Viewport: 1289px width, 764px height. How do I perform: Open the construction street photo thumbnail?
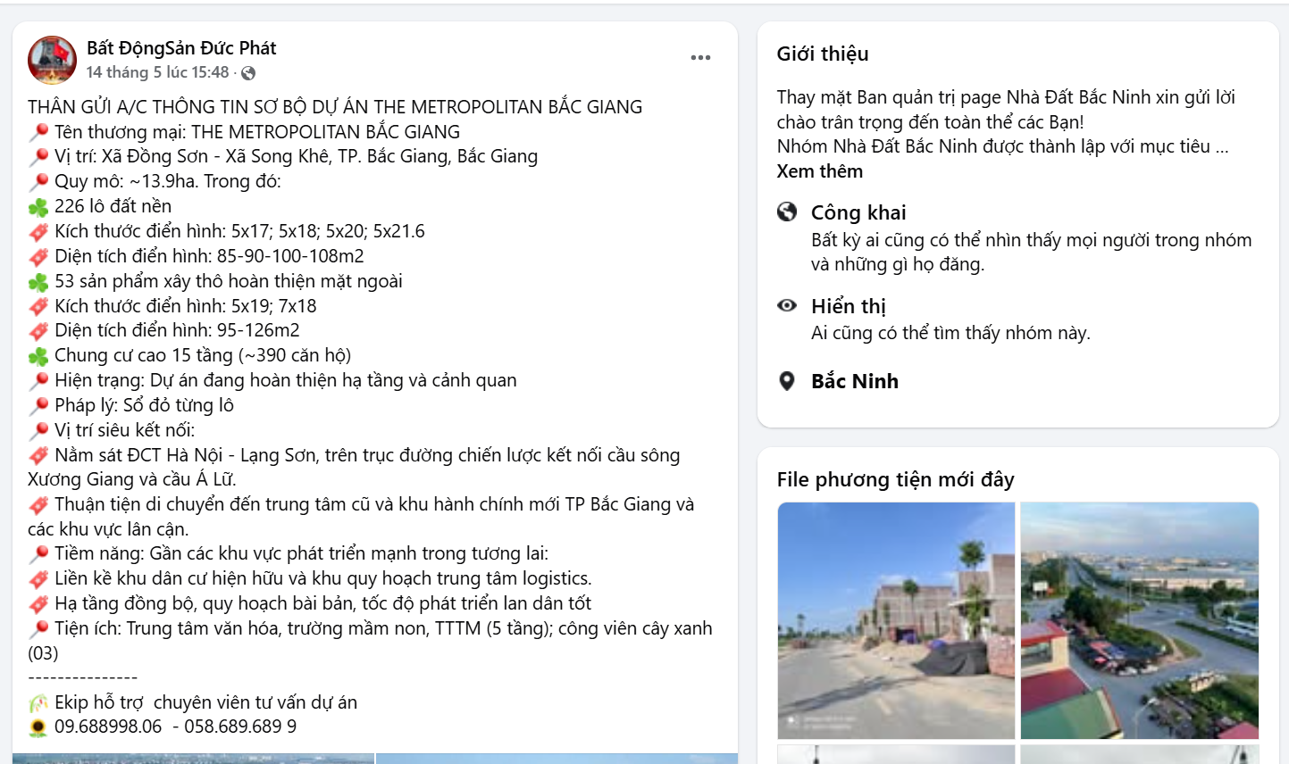tap(896, 620)
